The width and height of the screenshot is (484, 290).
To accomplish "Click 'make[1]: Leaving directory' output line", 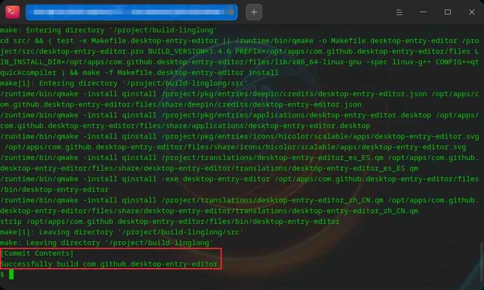I will [121, 232].
